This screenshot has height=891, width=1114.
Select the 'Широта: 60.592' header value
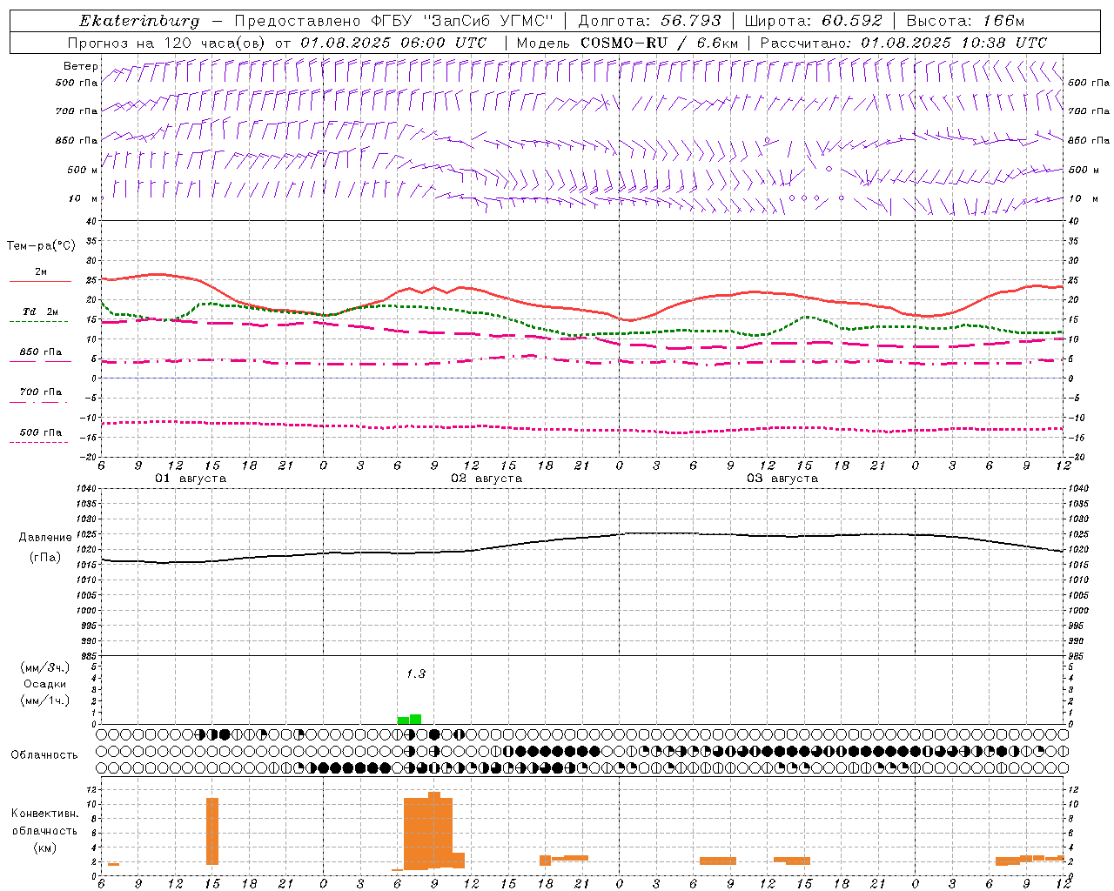(814, 21)
